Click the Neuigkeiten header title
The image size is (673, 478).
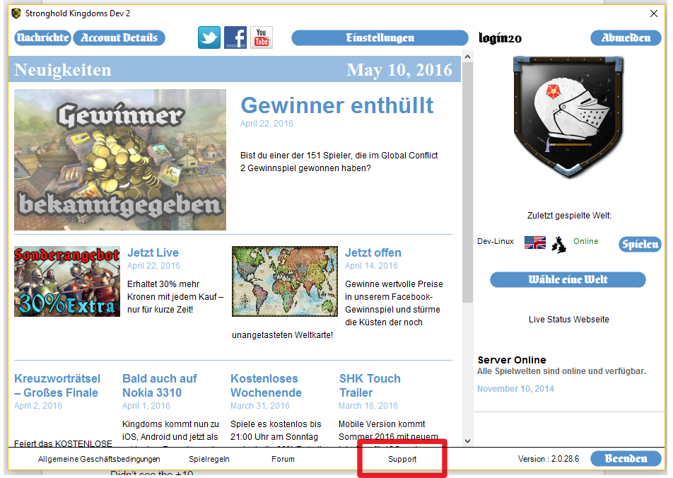(x=63, y=69)
